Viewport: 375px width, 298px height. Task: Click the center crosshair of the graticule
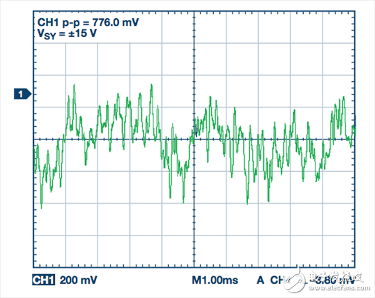[194, 139]
